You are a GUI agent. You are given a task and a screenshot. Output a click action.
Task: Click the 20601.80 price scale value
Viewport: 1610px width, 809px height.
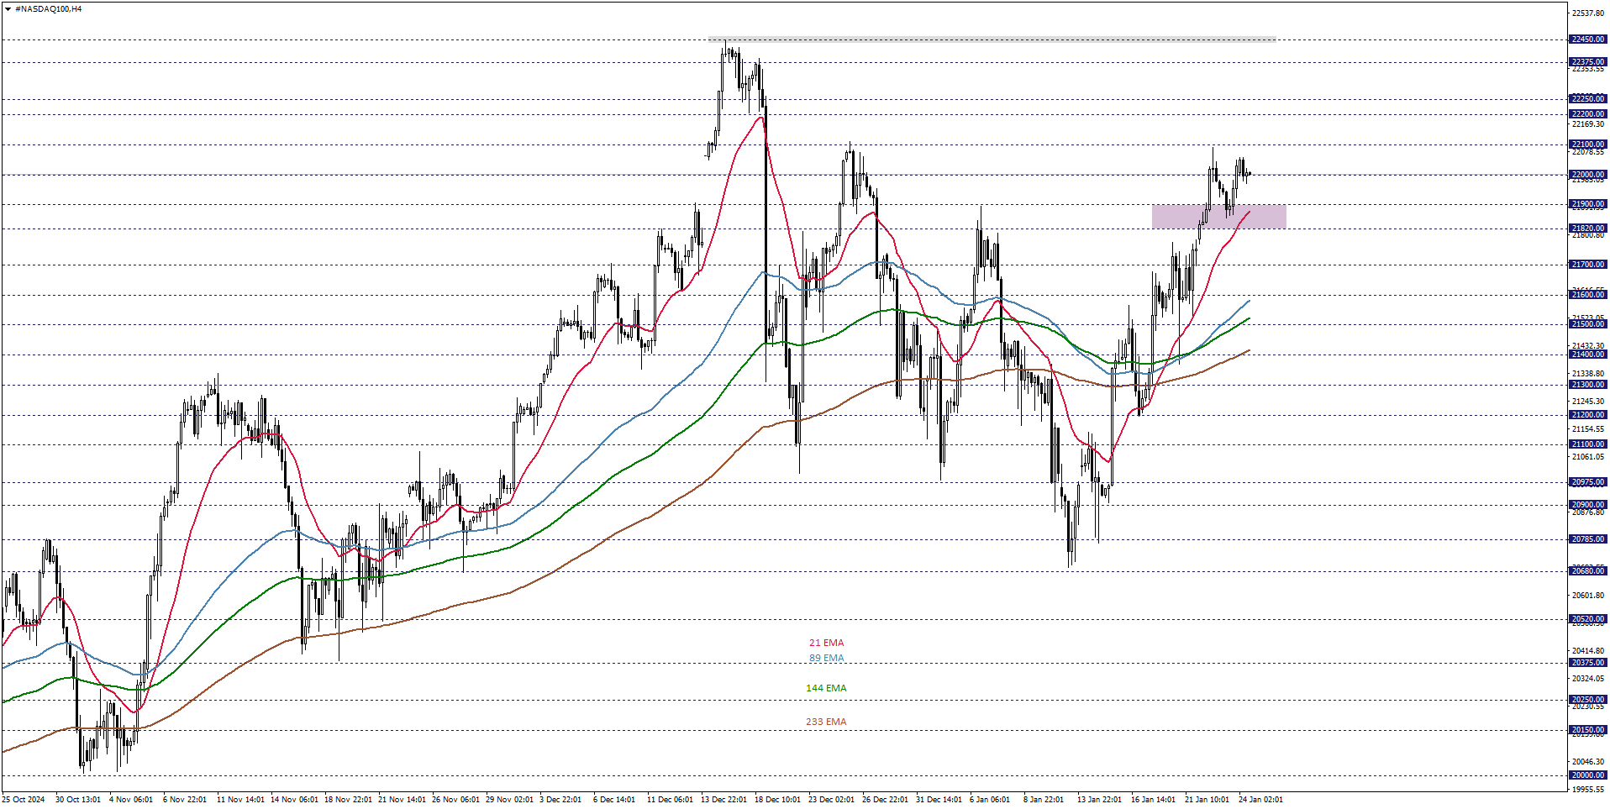pos(1587,596)
